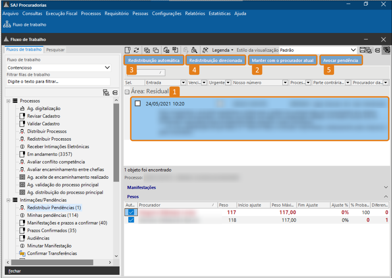Screen dimensions: 392x278
Task: Open the Fluxo de trabalho Contencioso dropdown
Action: pos(107,68)
